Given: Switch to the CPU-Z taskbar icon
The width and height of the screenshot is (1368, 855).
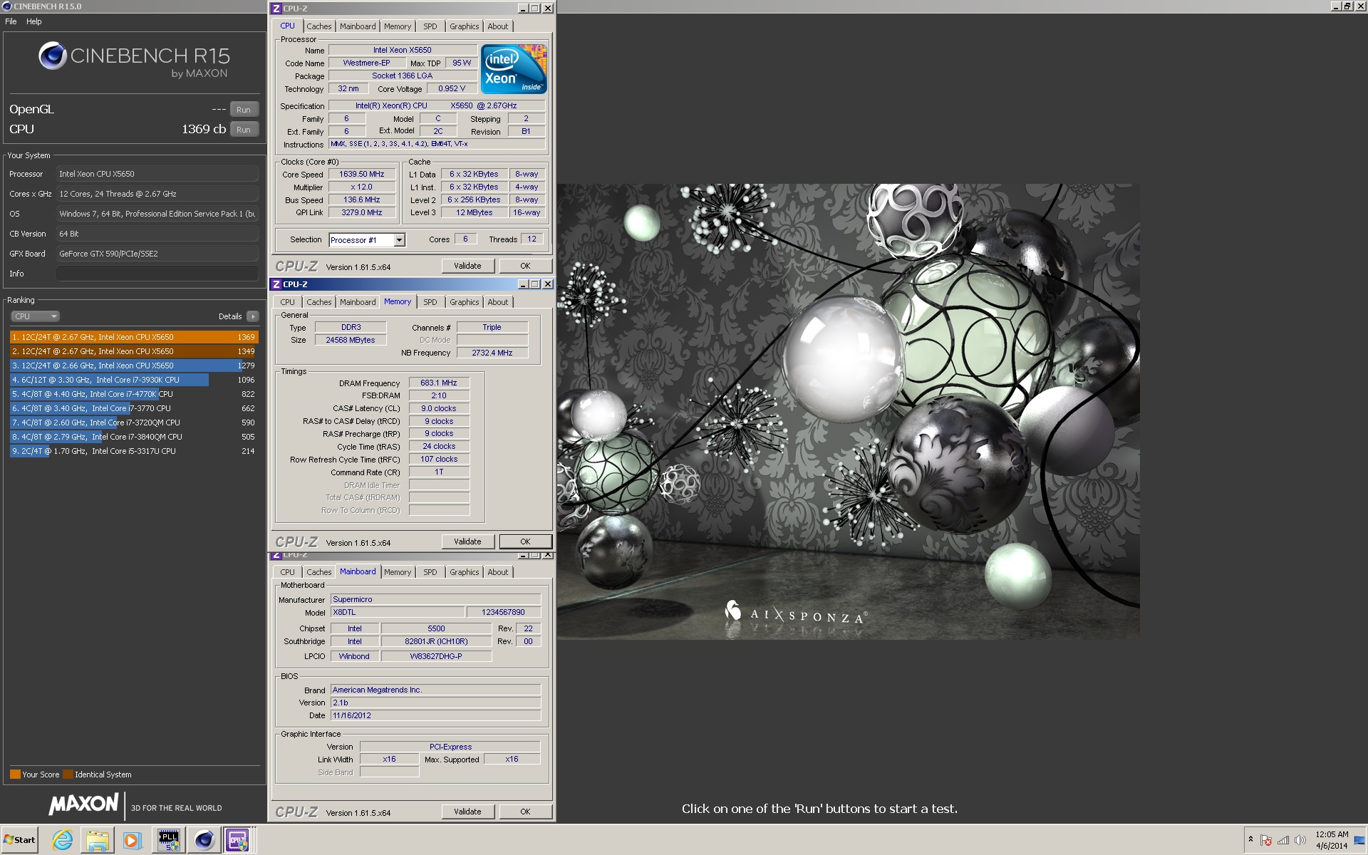Looking at the screenshot, I should (238, 840).
